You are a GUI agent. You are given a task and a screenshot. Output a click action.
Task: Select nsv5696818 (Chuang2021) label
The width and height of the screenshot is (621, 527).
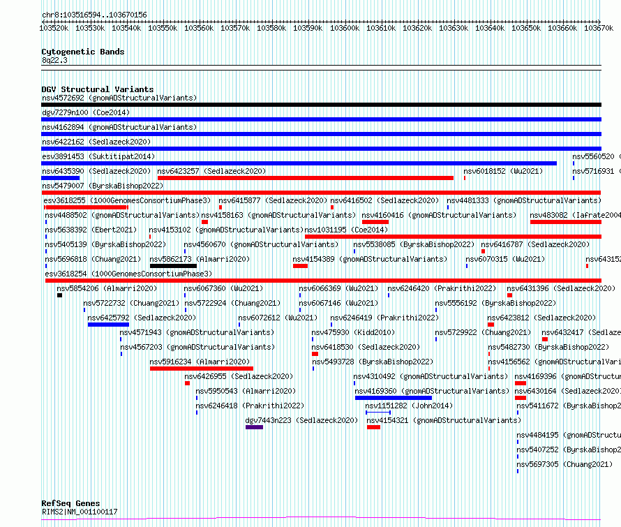(x=93, y=259)
